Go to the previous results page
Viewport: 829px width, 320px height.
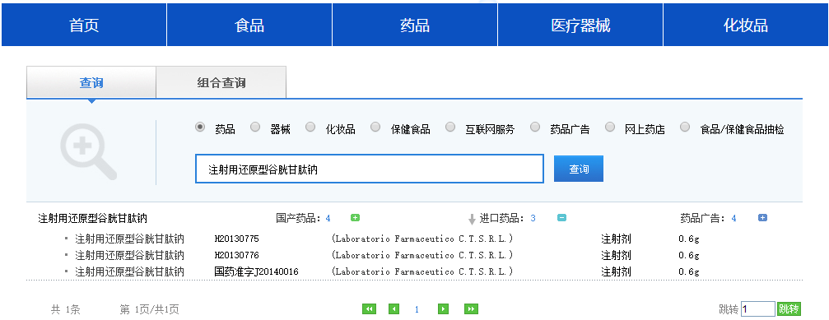coord(394,309)
